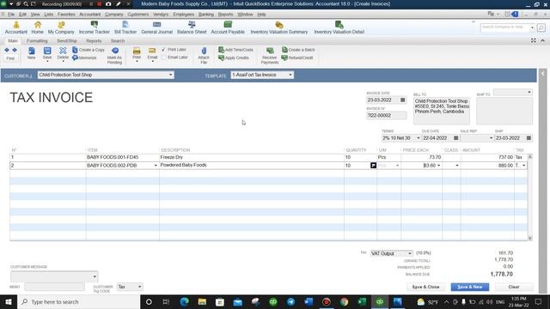The image size is (550, 309).
Task: Click the taskbar search box
Action: pyautogui.click(x=78, y=301)
